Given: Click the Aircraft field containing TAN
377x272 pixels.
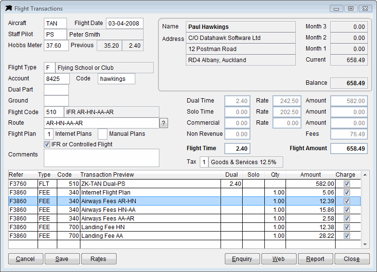Looking at the screenshot, I should click(55, 23).
